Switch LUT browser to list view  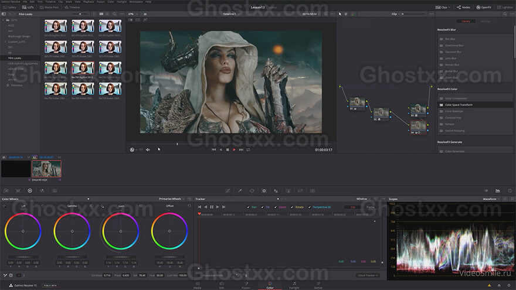pyautogui.click(x=108, y=14)
